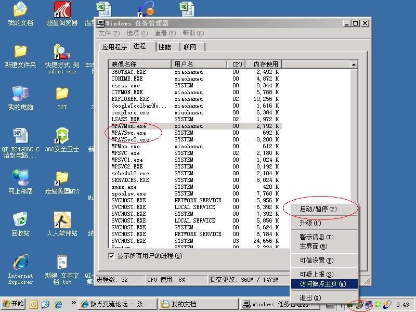Sort by the CPU column header
The width and height of the screenshot is (416, 312).
pos(237,64)
